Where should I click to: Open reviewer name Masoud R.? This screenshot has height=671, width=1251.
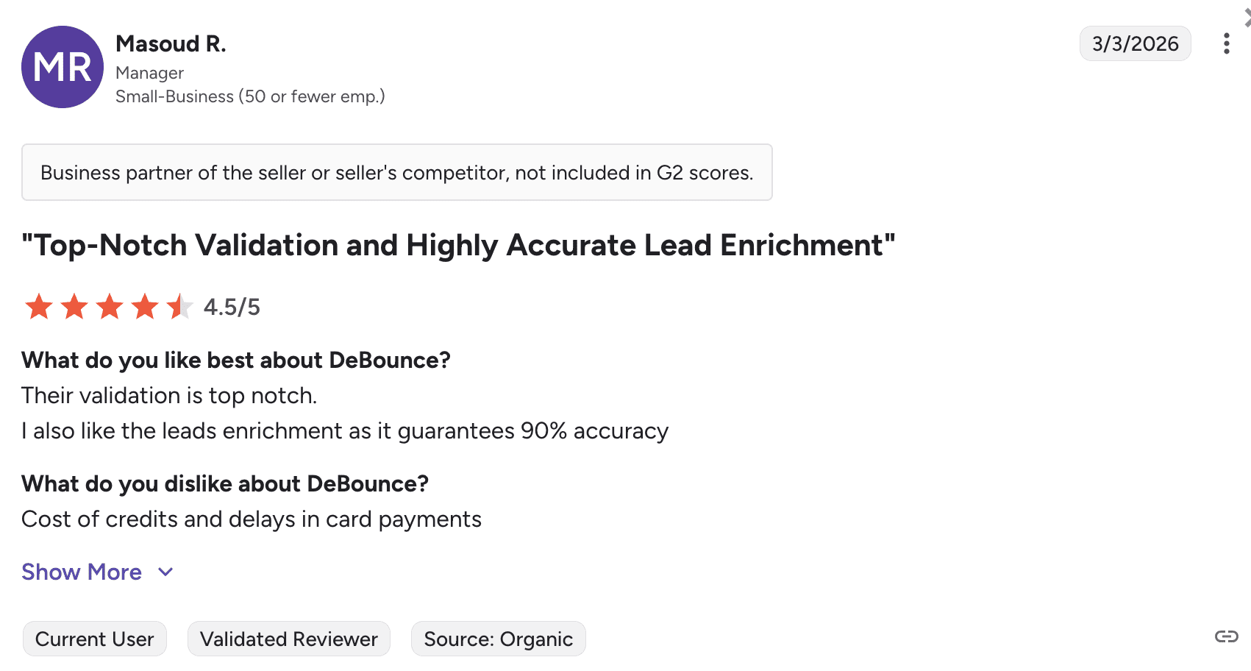point(171,44)
